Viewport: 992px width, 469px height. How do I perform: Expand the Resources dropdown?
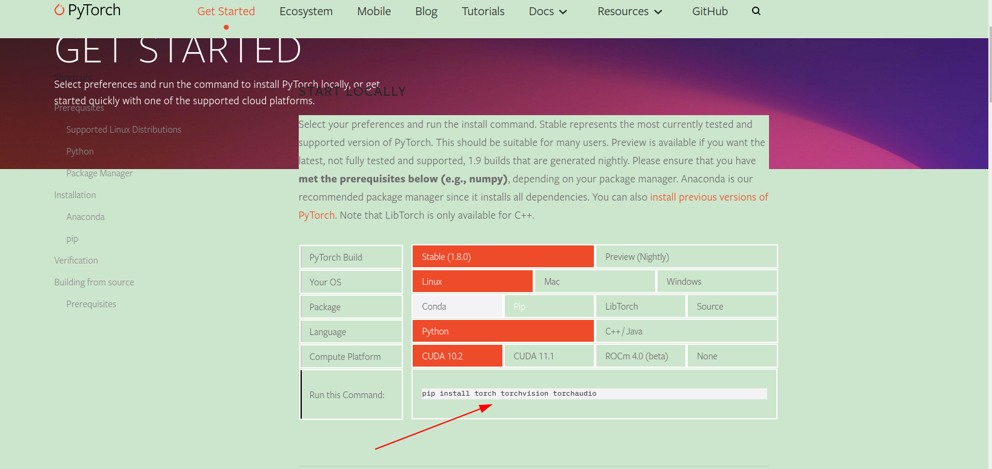coord(630,11)
